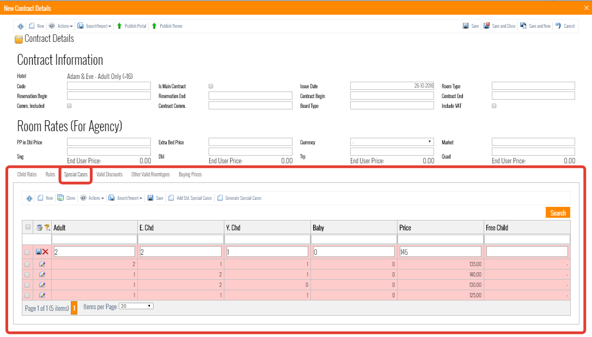Select the checkbox for the 125.00 row
The width and height of the screenshot is (592, 337).
27,295
